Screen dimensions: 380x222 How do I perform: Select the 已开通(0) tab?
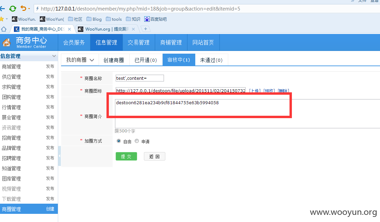coord(146,60)
